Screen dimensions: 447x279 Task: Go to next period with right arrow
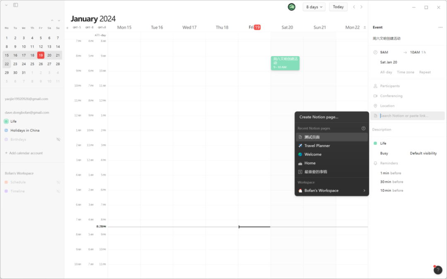coord(361,7)
